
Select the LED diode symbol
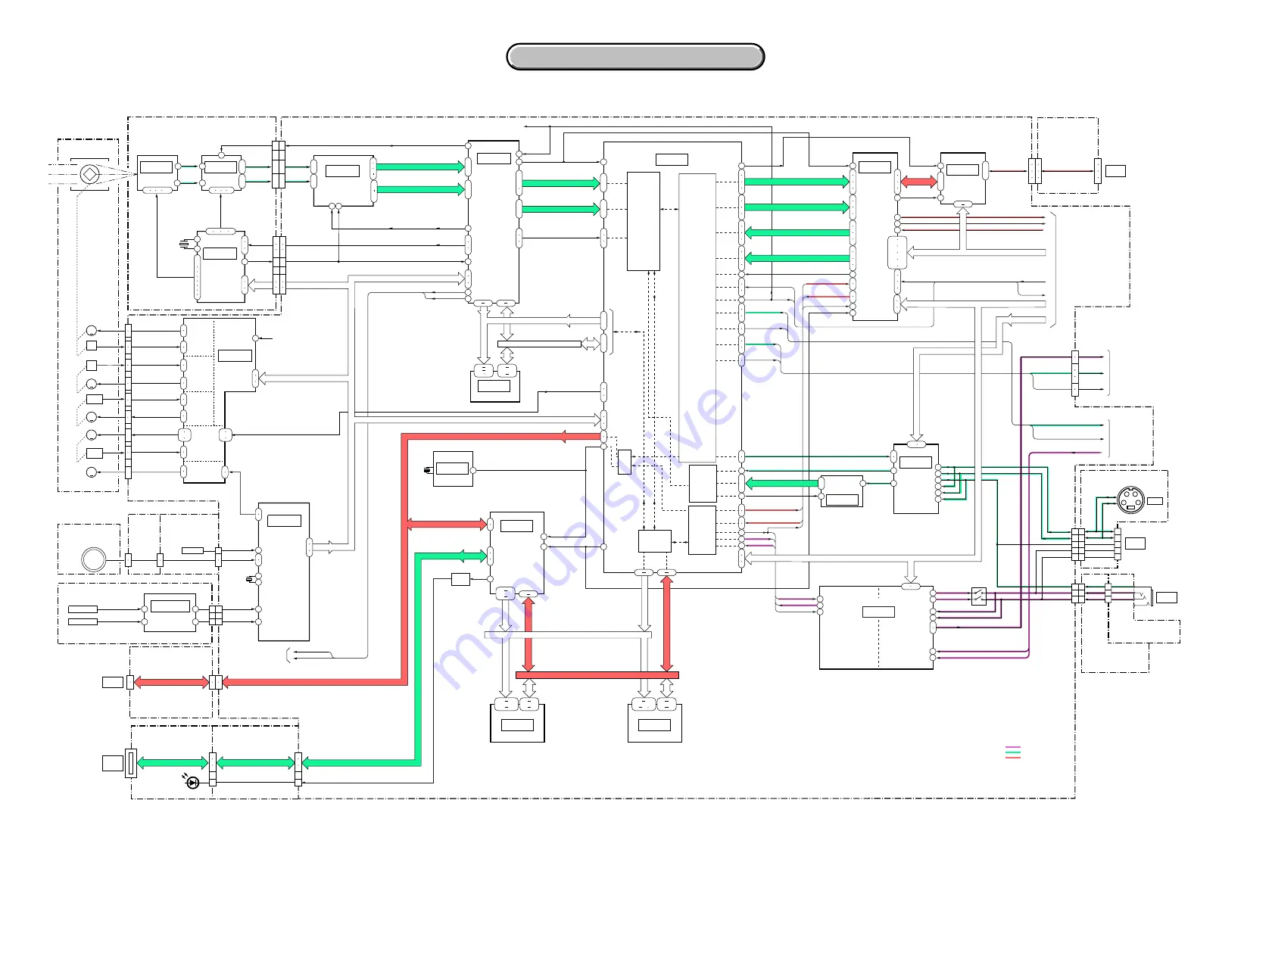[x=191, y=781]
